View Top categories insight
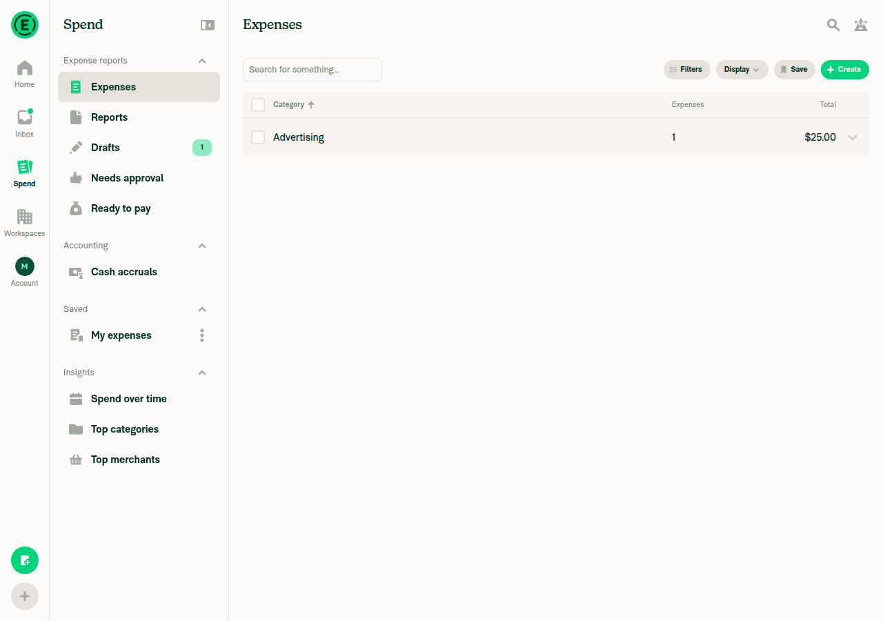883x621 pixels. tap(139, 429)
